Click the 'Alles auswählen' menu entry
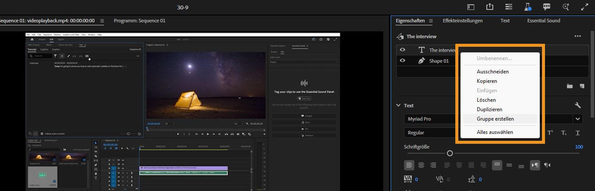This screenshot has height=191, width=595. pos(495,132)
